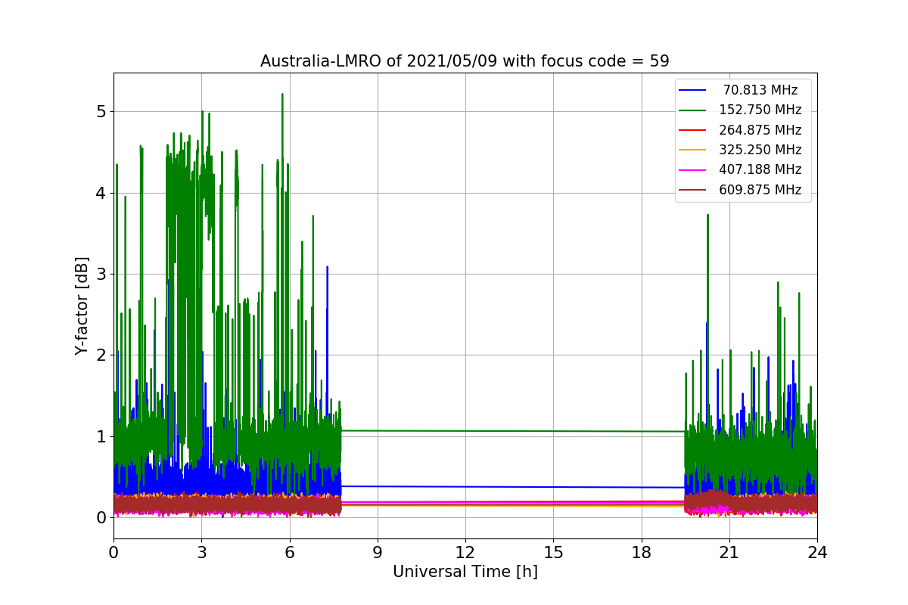908x605 pixels.
Task: Select the 325.250 MHz legend label
Action: pos(760,150)
